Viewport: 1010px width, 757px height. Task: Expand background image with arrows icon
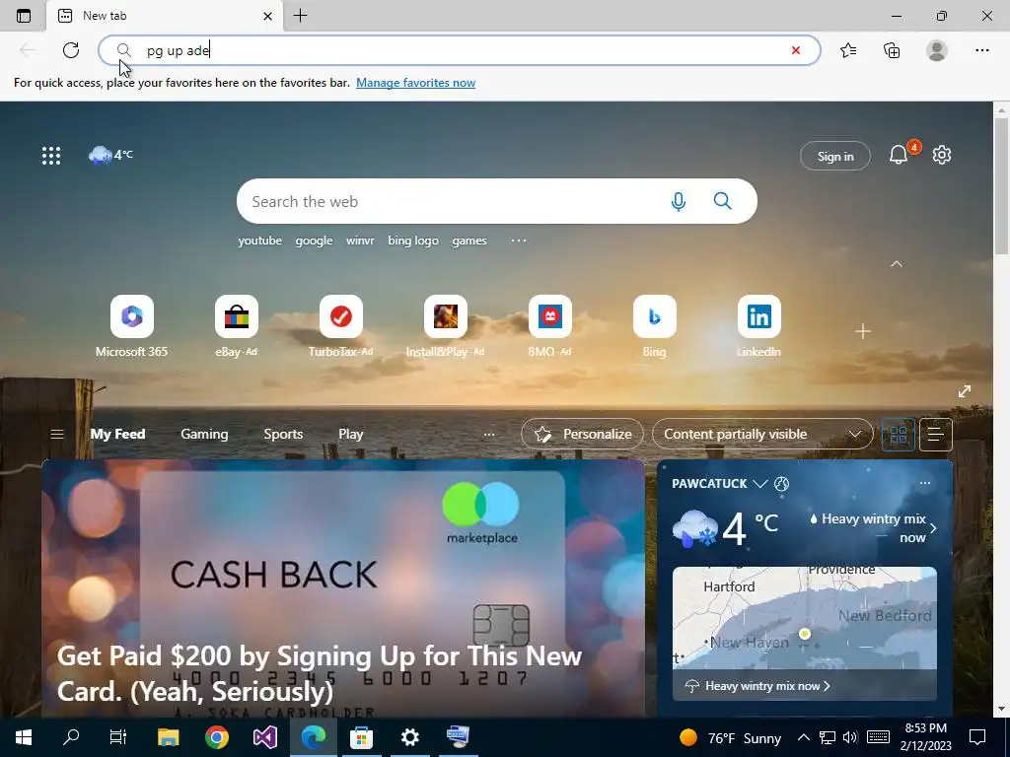(x=965, y=391)
